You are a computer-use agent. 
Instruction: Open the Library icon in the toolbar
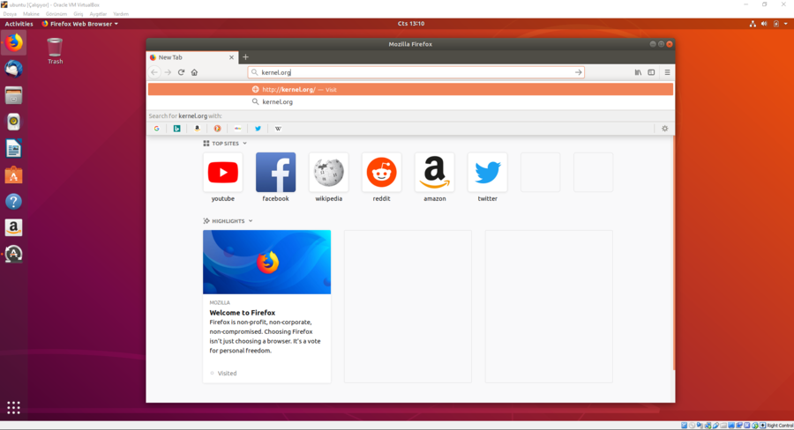pyautogui.click(x=638, y=72)
